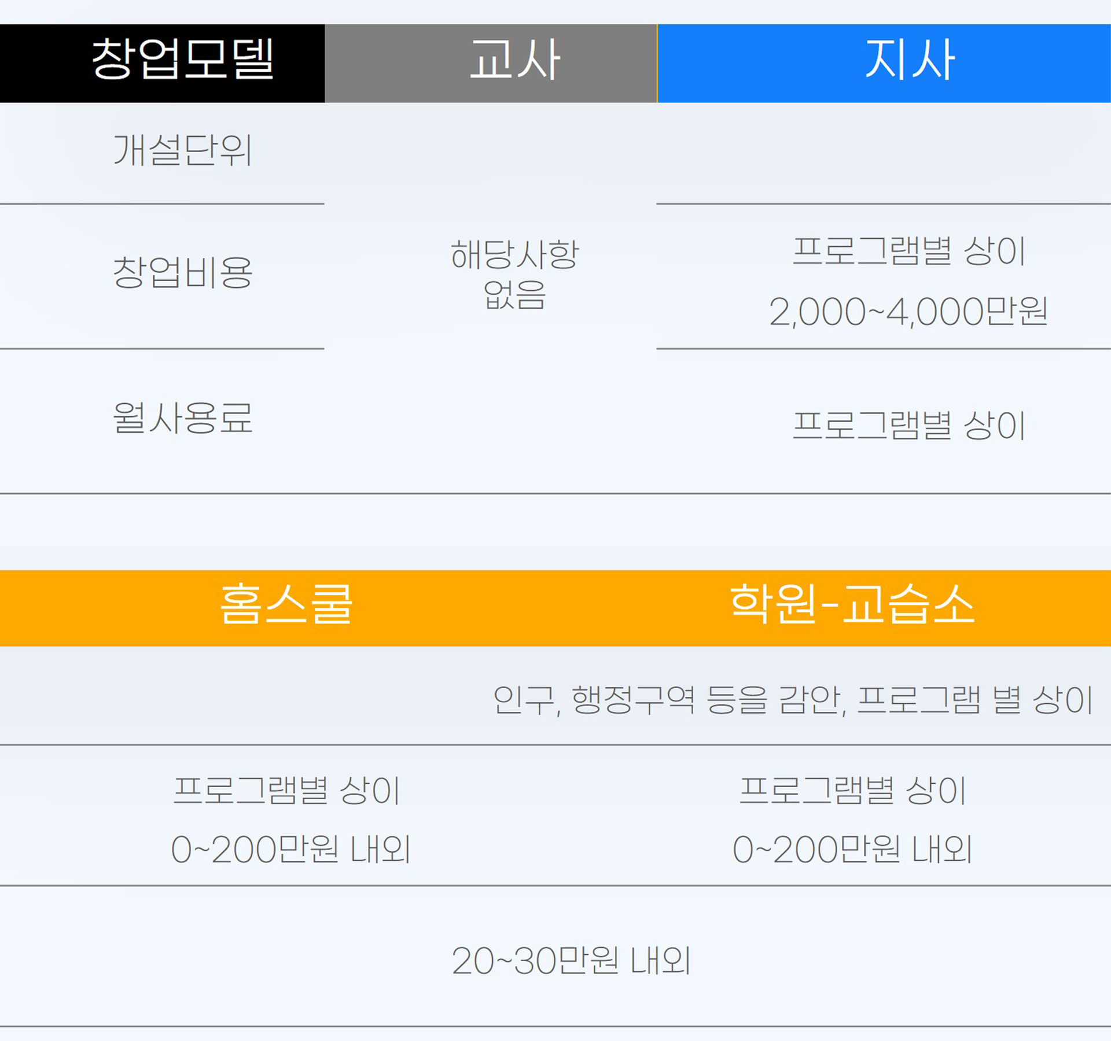Click the 2,000~4,000만원 cost value
1111x1041 pixels.
coord(908,312)
